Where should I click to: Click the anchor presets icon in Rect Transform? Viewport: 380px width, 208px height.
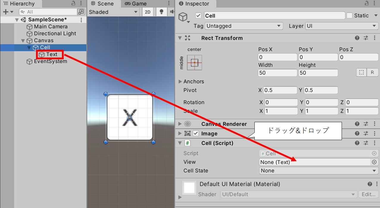point(194,63)
